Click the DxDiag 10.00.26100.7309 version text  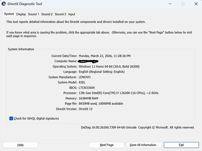(x=109, y=127)
